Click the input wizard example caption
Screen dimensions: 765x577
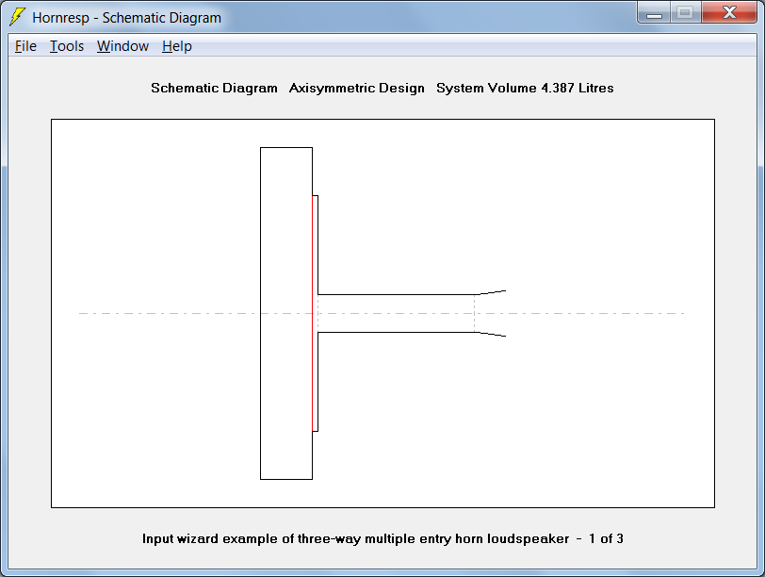pos(382,538)
